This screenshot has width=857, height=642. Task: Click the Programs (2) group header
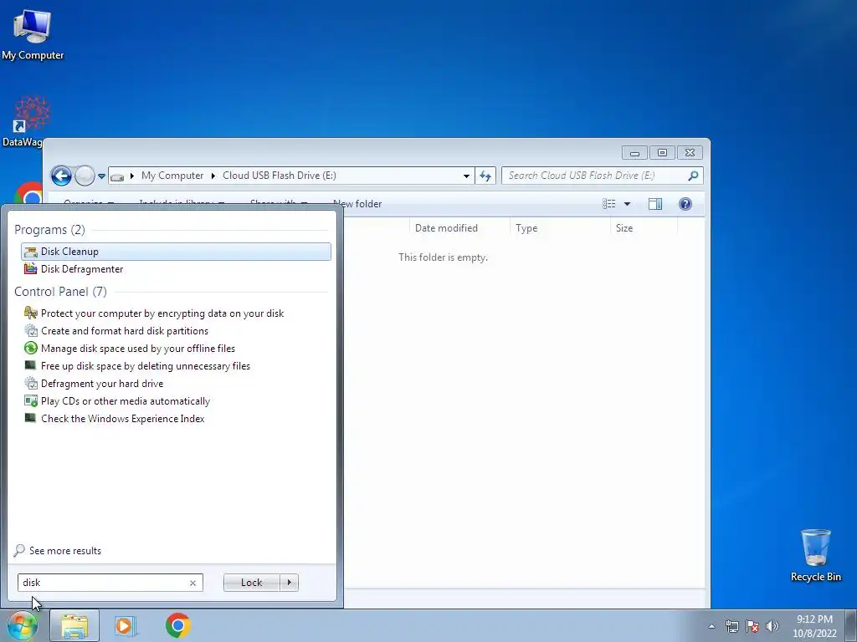click(x=49, y=230)
